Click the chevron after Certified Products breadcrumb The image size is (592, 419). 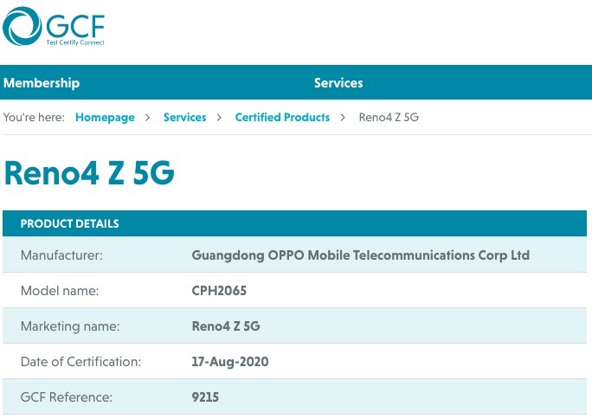click(x=343, y=118)
